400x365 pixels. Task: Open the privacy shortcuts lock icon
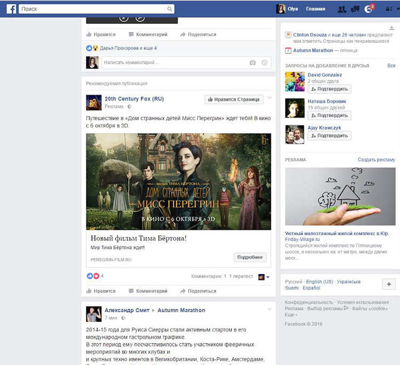click(x=389, y=9)
